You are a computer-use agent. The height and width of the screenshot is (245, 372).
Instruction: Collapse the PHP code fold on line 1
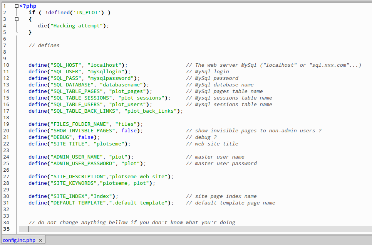pos(16,6)
